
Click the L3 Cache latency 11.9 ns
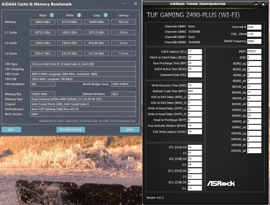coord(124,53)
